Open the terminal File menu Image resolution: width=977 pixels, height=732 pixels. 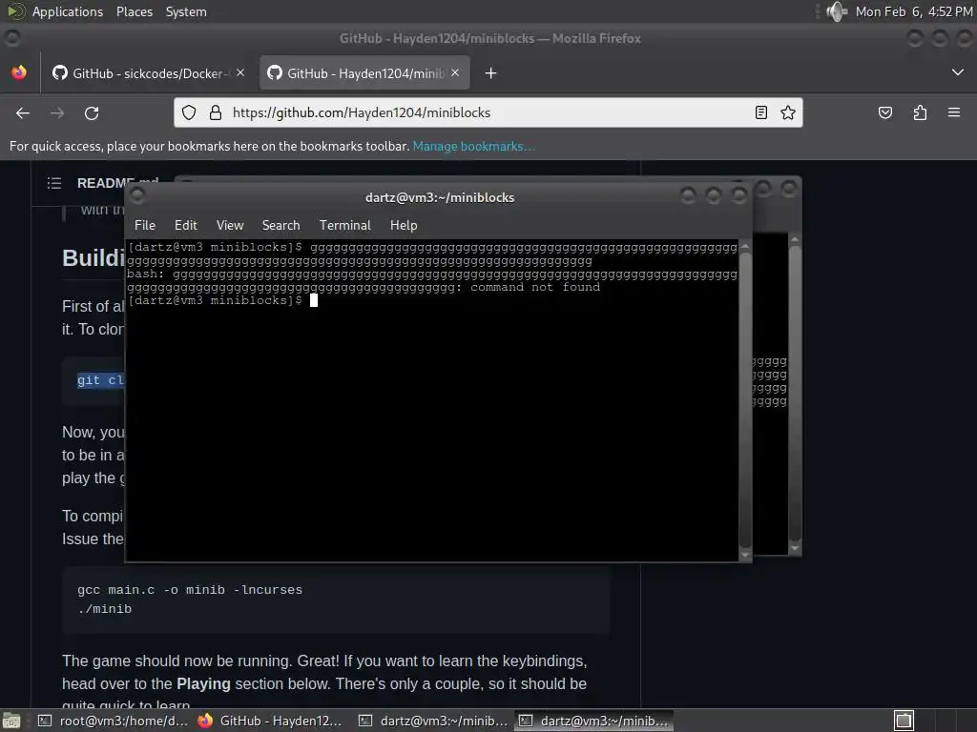click(145, 225)
